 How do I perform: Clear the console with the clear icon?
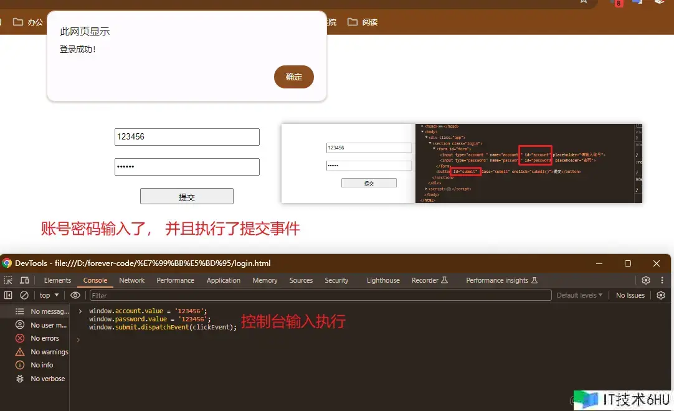tap(24, 295)
